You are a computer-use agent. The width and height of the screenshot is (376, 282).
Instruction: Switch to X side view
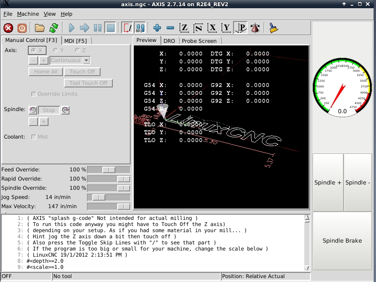(212, 28)
